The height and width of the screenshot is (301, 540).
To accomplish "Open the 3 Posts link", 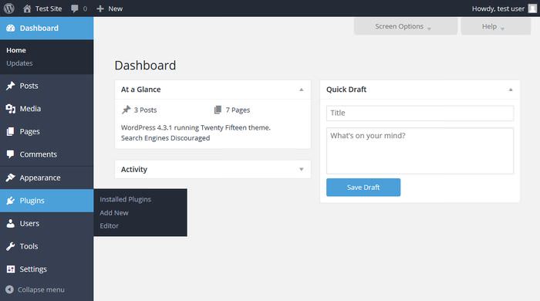I will pyautogui.click(x=145, y=110).
